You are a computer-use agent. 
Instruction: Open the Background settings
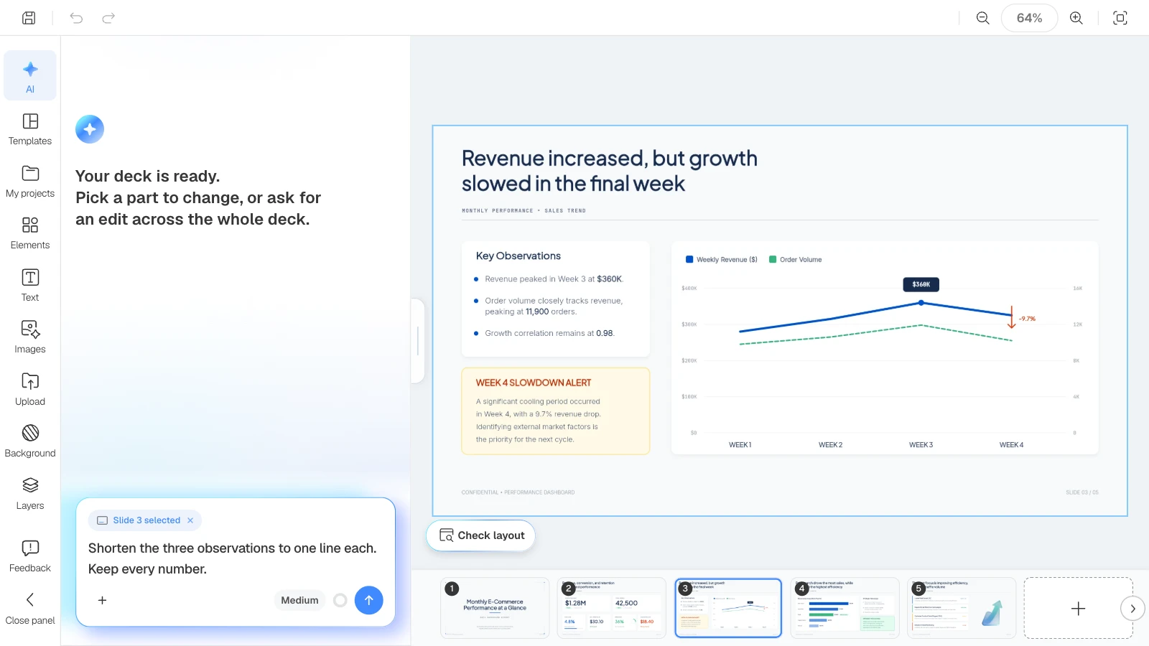point(30,441)
